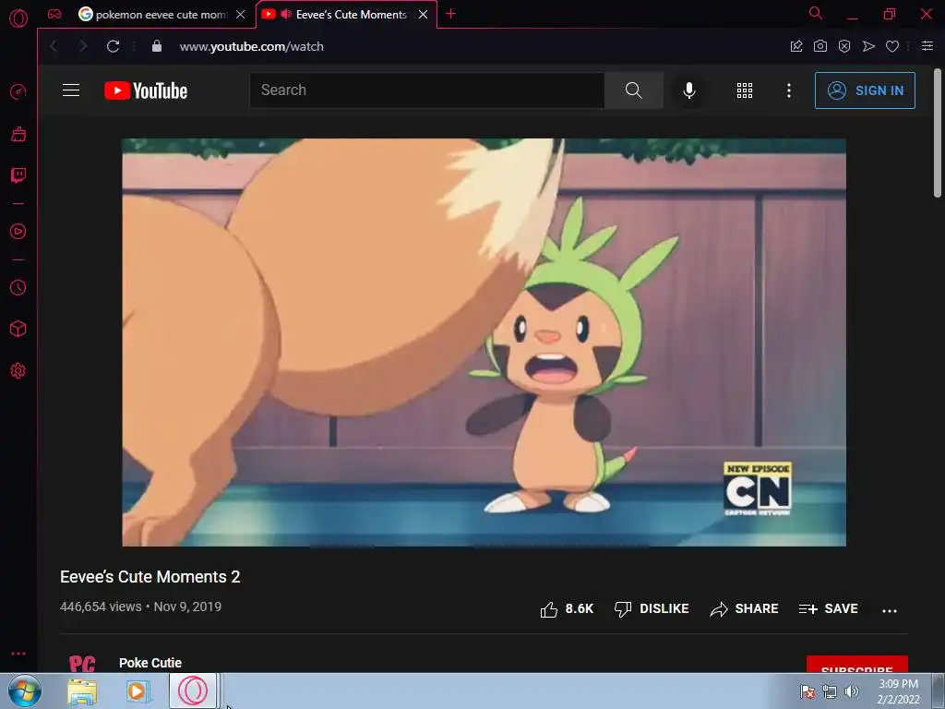
Task: Open Windows Media Player from taskbar
Action: coord(138,691)
